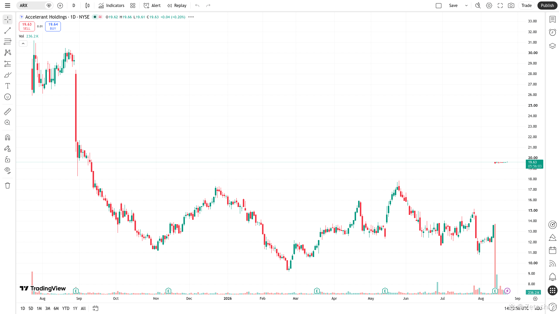Expand the Save layout dropdown arrow
This screenshot has width=559, height=314.
click(x=466, y=6)
